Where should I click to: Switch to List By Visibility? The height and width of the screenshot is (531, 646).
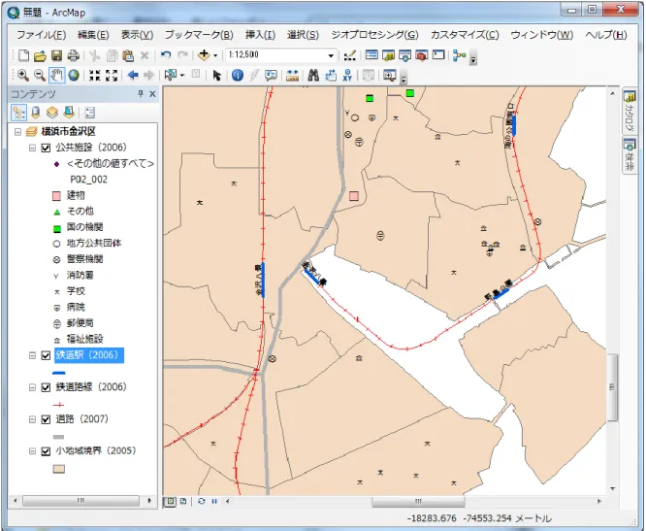pyautogui.click(x=52, y=113)
